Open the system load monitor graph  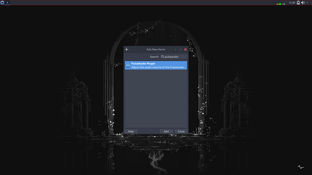[281, 4]
